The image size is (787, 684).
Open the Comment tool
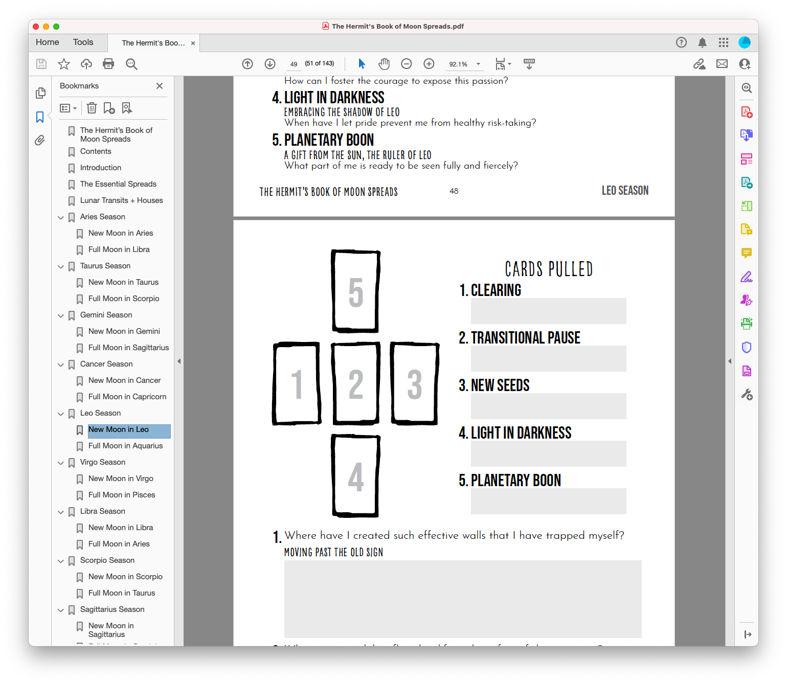pyautogui.click(x=746, y=253)
